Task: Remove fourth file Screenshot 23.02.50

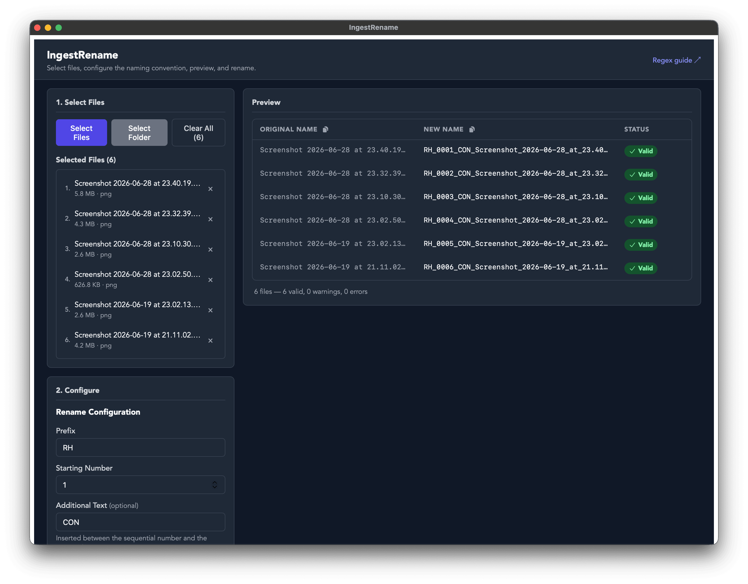Action: pyautogui.click(x=210, y=280)
